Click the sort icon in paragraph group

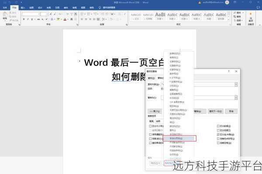point(120,14)
